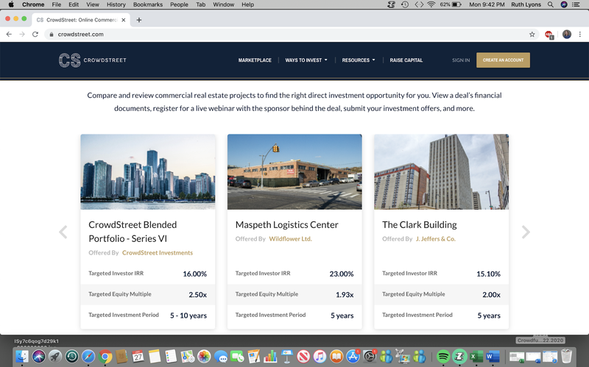Open the CrowdStreet Blended Portfolio Series VI title
Viewport: 589px width, 367px height.
pos(133,232)
